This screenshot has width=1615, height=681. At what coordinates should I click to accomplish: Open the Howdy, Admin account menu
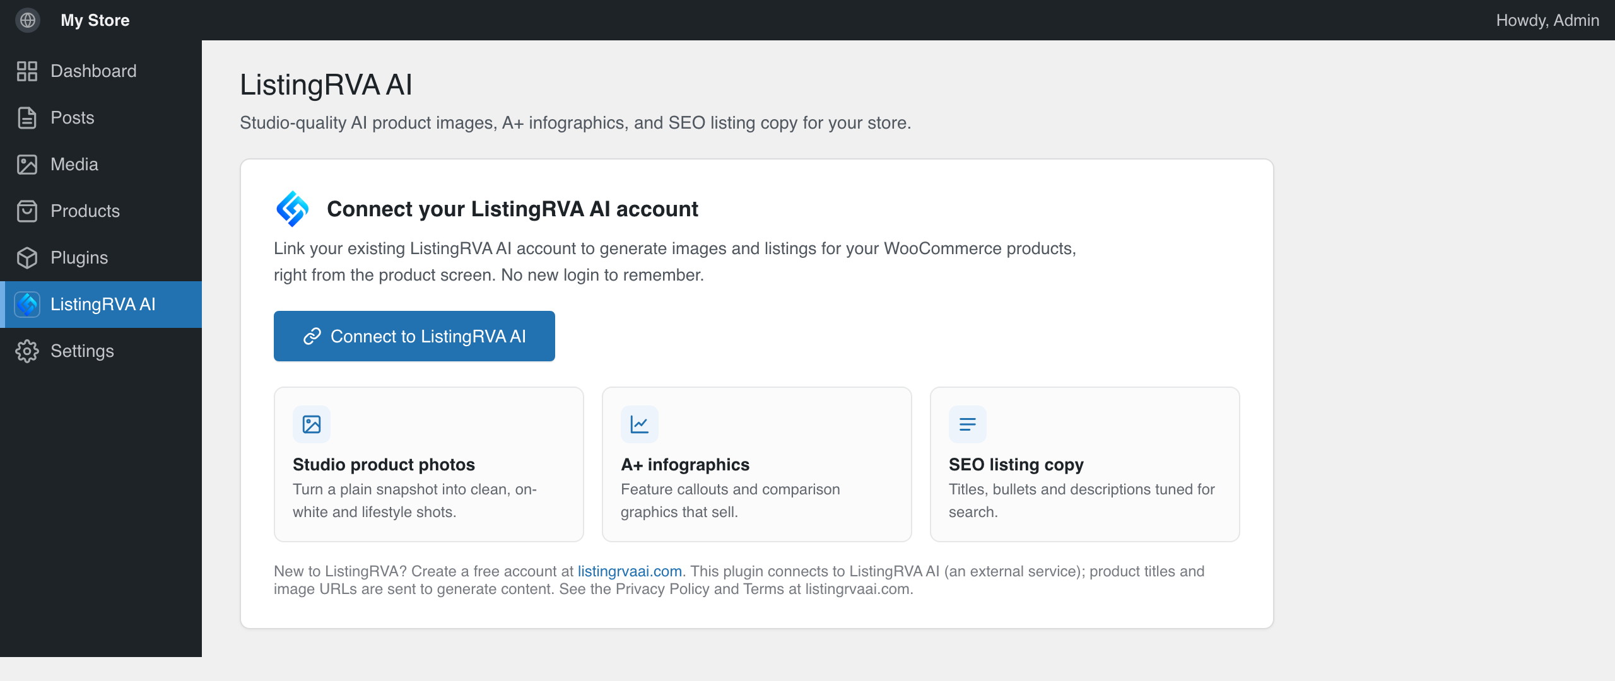coord(1547,20)
